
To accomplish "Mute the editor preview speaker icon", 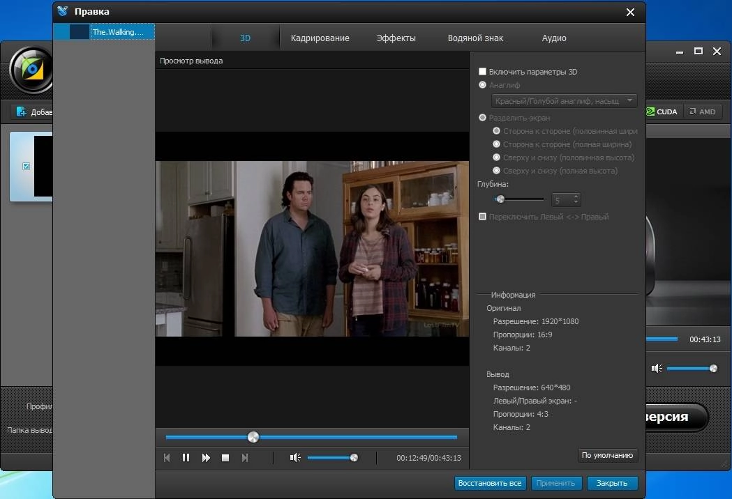I will [x=295, y=457].
